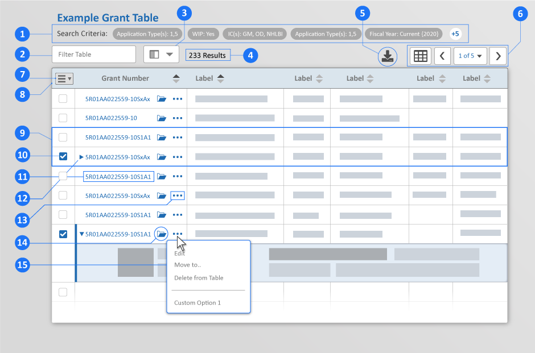Screen dimensions: 535x353
Task: Collapse the expanded row's down triangle
Action: coord(81,234)
